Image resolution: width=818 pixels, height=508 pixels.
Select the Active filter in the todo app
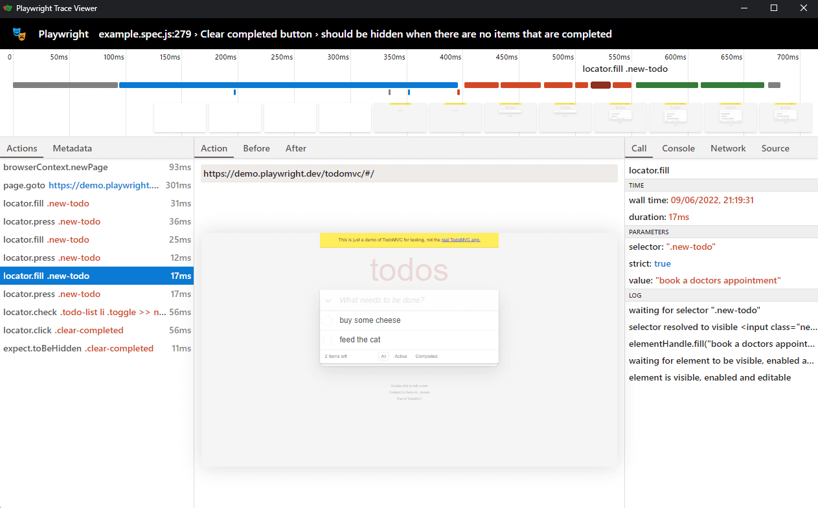pos(401,356)
